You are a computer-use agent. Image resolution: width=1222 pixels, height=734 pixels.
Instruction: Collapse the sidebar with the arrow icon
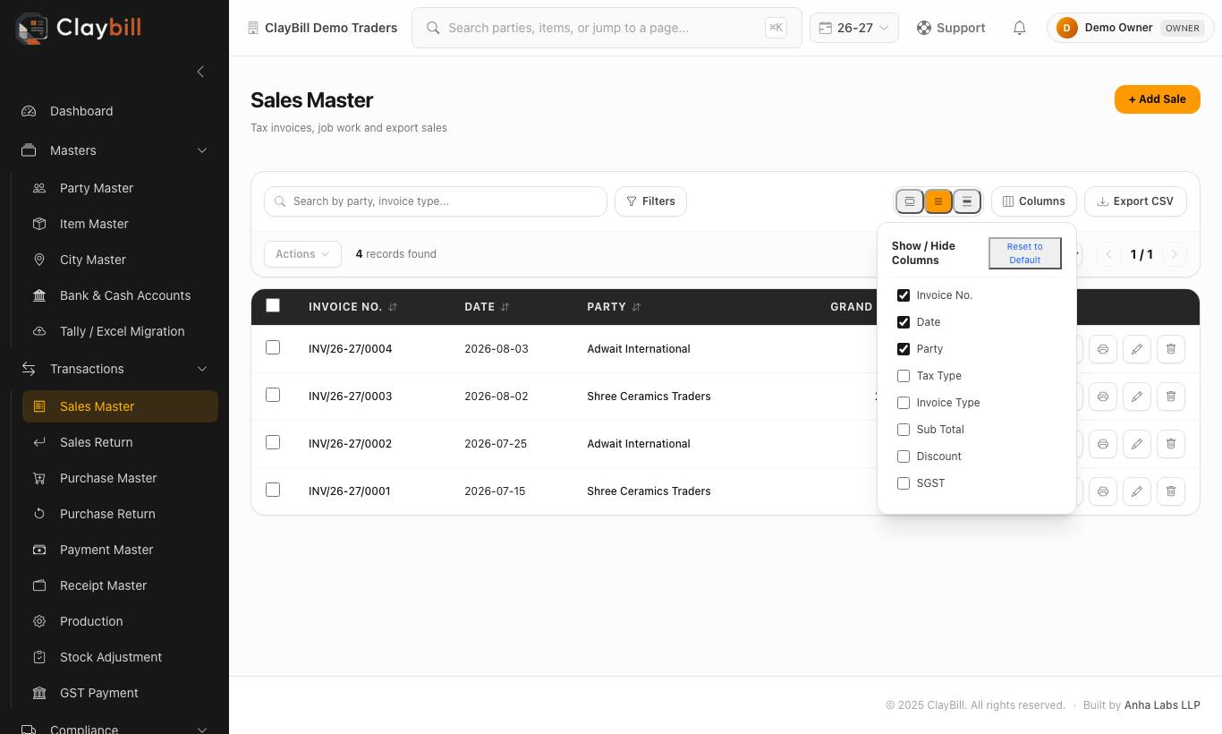pos(200,72)
